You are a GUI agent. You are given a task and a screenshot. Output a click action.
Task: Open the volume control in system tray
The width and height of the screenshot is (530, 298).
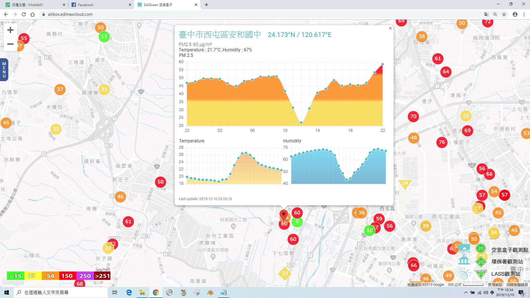point(486,292)
